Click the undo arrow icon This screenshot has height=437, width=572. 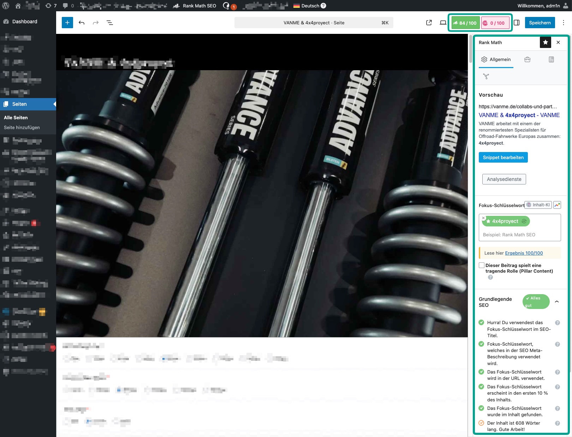click(82, 23)
